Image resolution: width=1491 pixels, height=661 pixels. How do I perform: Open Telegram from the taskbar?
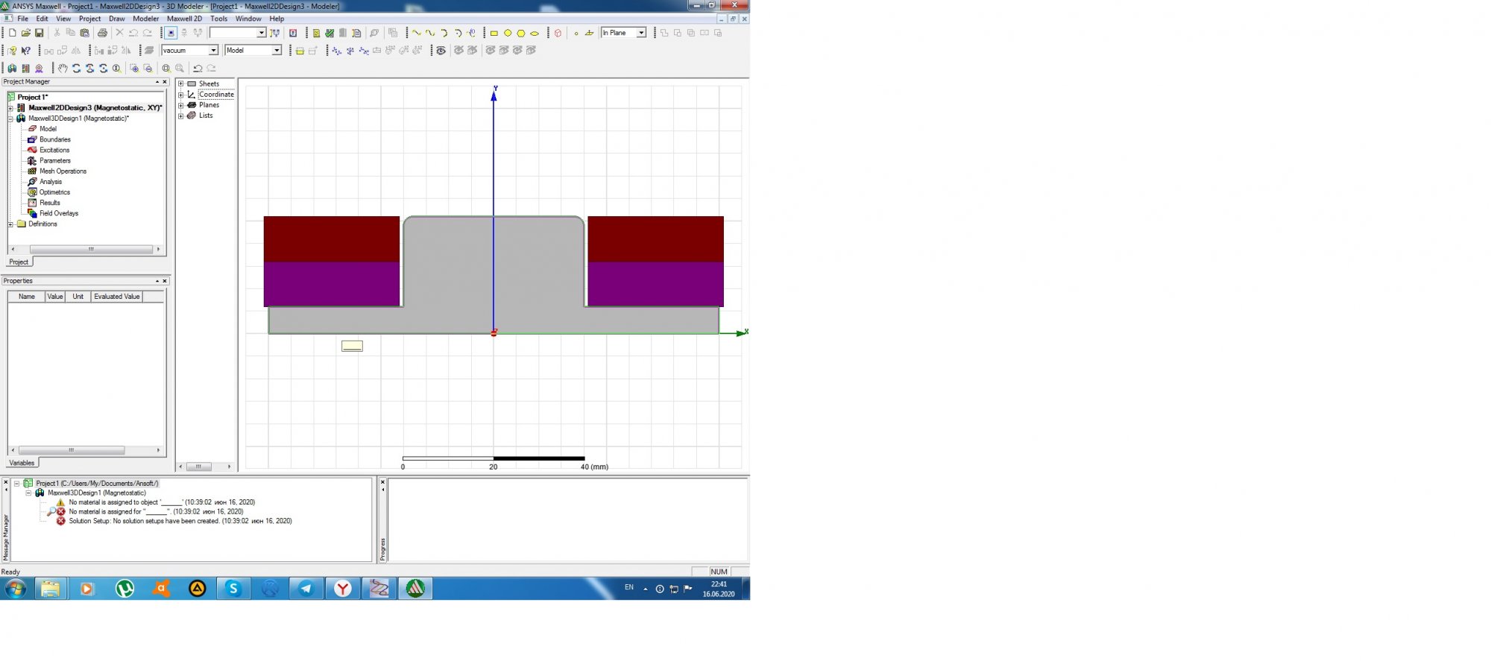306,589
